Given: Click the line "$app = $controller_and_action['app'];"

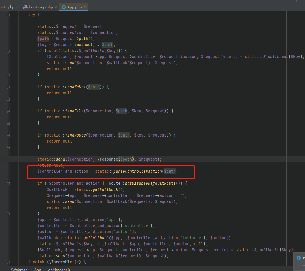Looking at the screenshot, I should tap(80, 220).
